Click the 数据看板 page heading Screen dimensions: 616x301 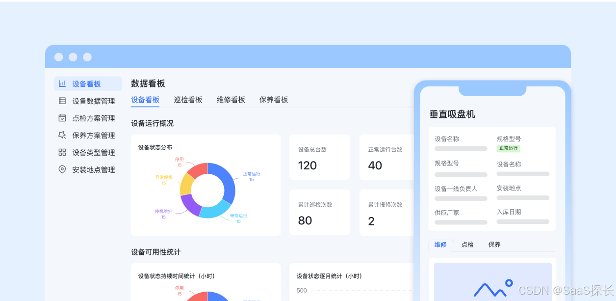click(x=148, y=83)
